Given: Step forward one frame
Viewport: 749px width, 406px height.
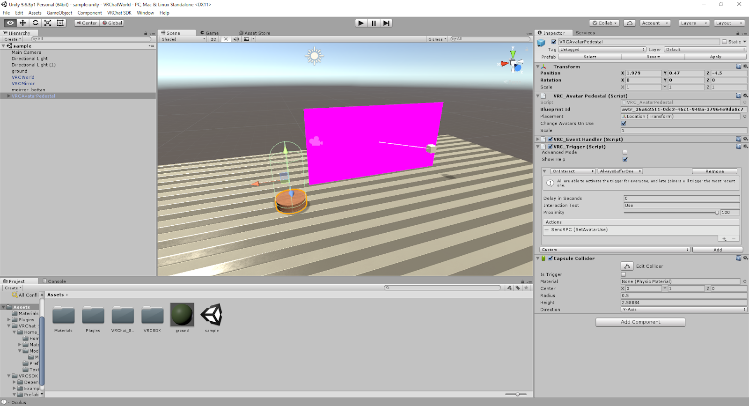Looking at the screenshot, I should pyautogui.click(x=386, y=23).
